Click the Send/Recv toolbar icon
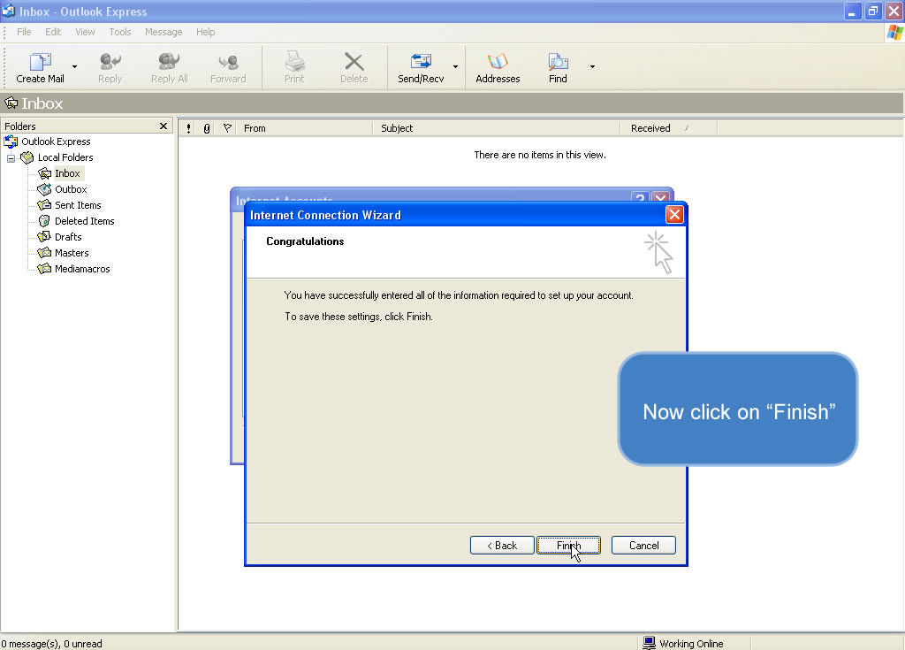This screenshot has width=905, height=650. pyautogui.click(x=421, y=63)
